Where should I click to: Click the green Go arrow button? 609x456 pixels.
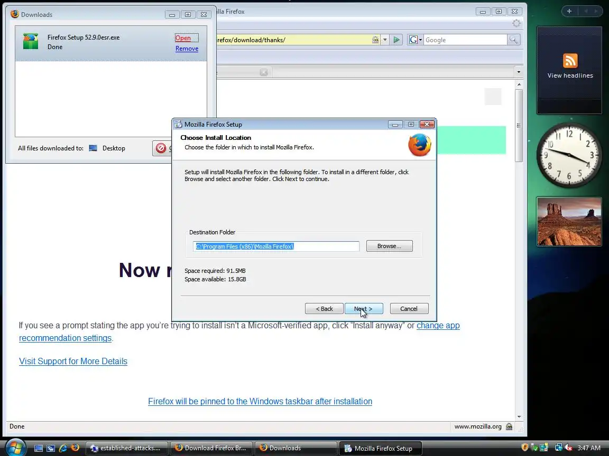click(396, 40)
